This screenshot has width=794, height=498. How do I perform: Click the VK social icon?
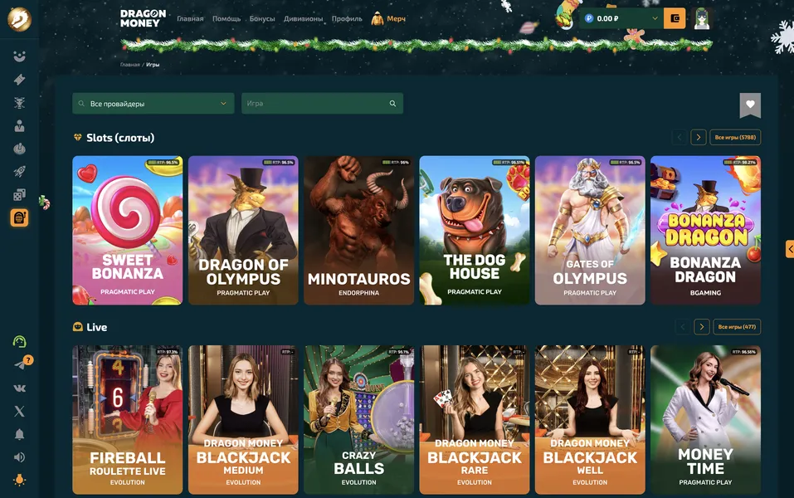click(x=19, y=386)
